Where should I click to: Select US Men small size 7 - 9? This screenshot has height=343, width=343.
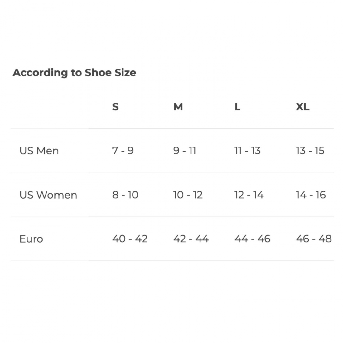click(123, 151)
